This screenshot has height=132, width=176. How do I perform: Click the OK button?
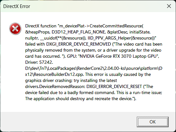[x=152, y=122]
